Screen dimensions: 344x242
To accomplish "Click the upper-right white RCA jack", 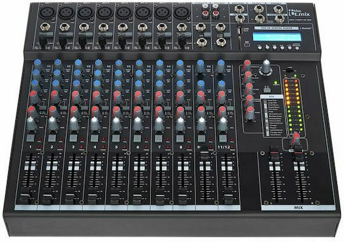I will click(215, 6).
